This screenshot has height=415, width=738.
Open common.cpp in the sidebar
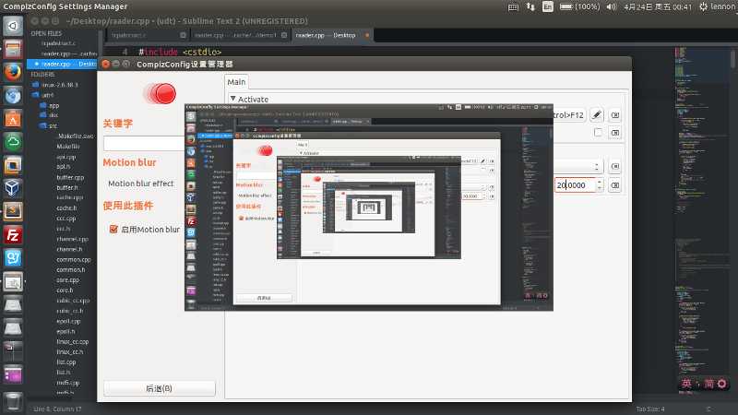pos(74,259)
